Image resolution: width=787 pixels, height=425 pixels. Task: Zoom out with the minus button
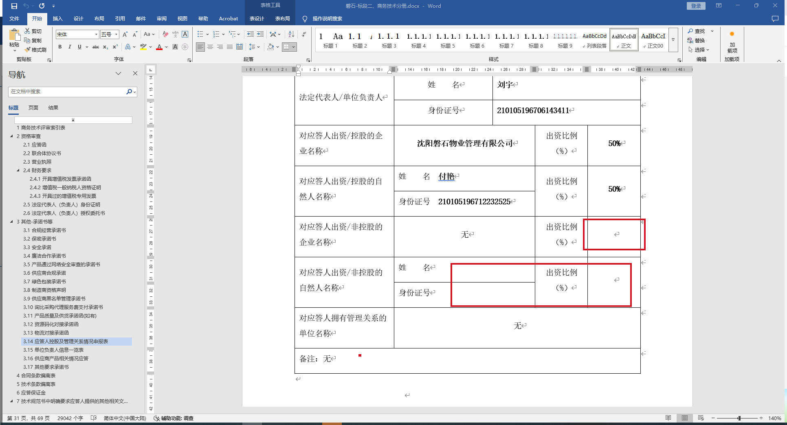pos(713,418)
